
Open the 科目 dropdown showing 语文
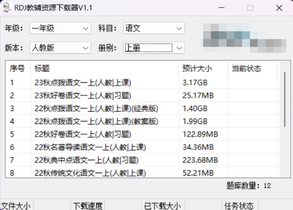(x=154, y=28)
